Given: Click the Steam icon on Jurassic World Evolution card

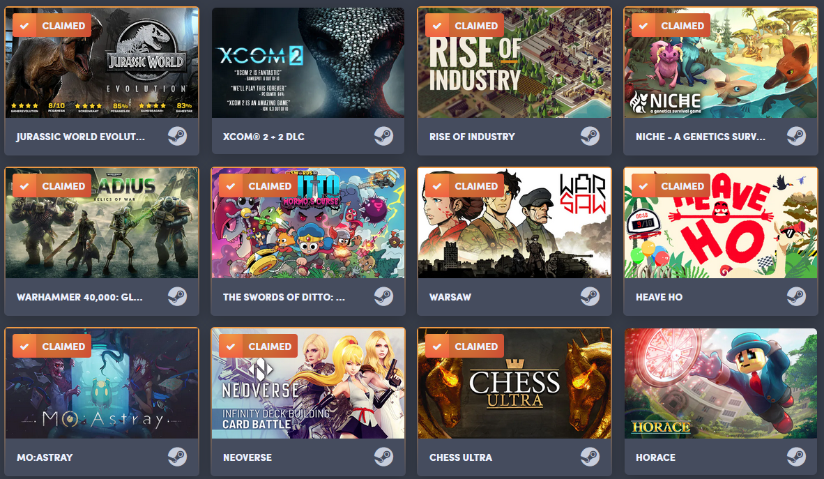Looking at the screenshot, I should click(x=177, y=136).
